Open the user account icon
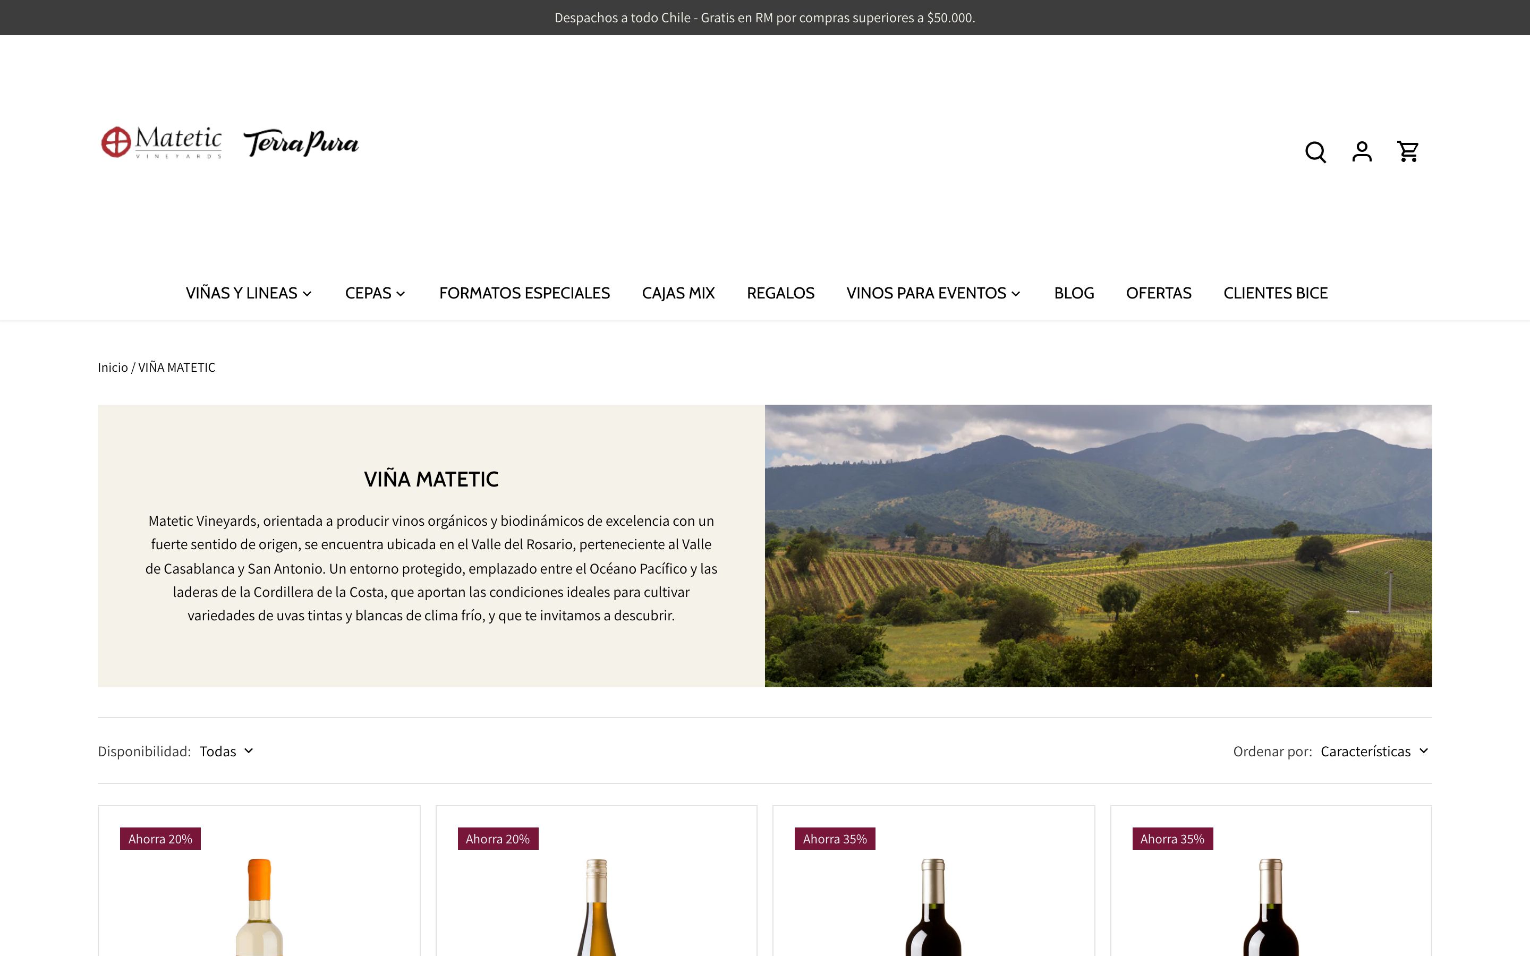The height and width of the screenshot is (956, 1530). [1362, 152]
